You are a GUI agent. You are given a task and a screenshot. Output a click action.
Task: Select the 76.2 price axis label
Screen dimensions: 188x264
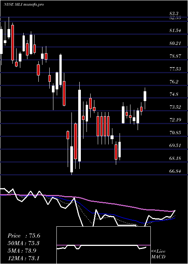click(x=174, y=82)
